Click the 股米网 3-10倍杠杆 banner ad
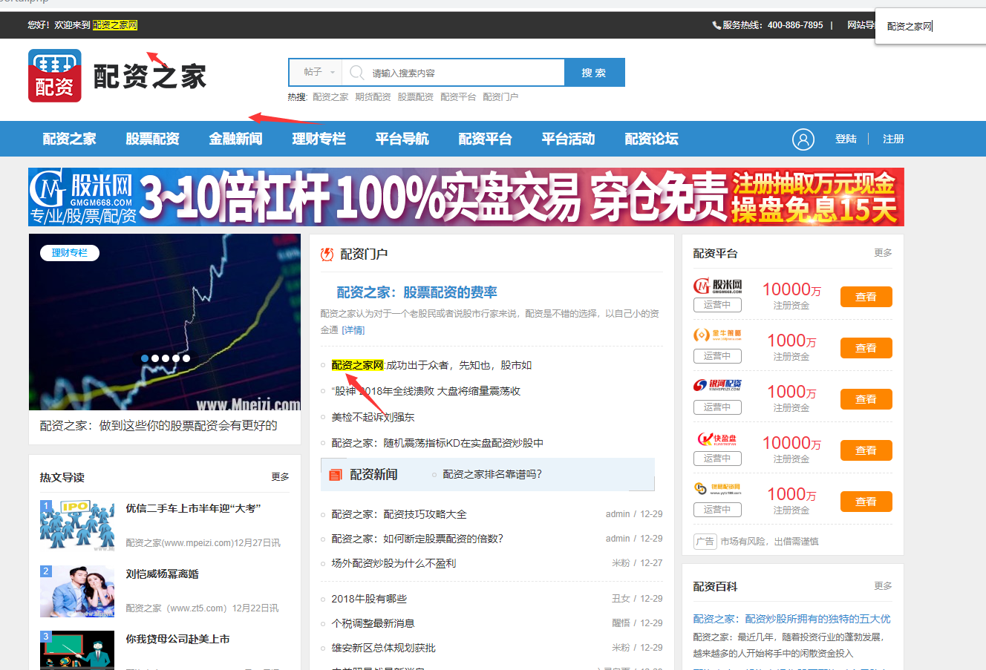Viewport: 986px width, 670px height. (466, 197)
